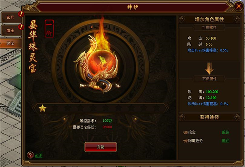
Task: Click the red 一阶 tier seal
Action: pos(49,29)
